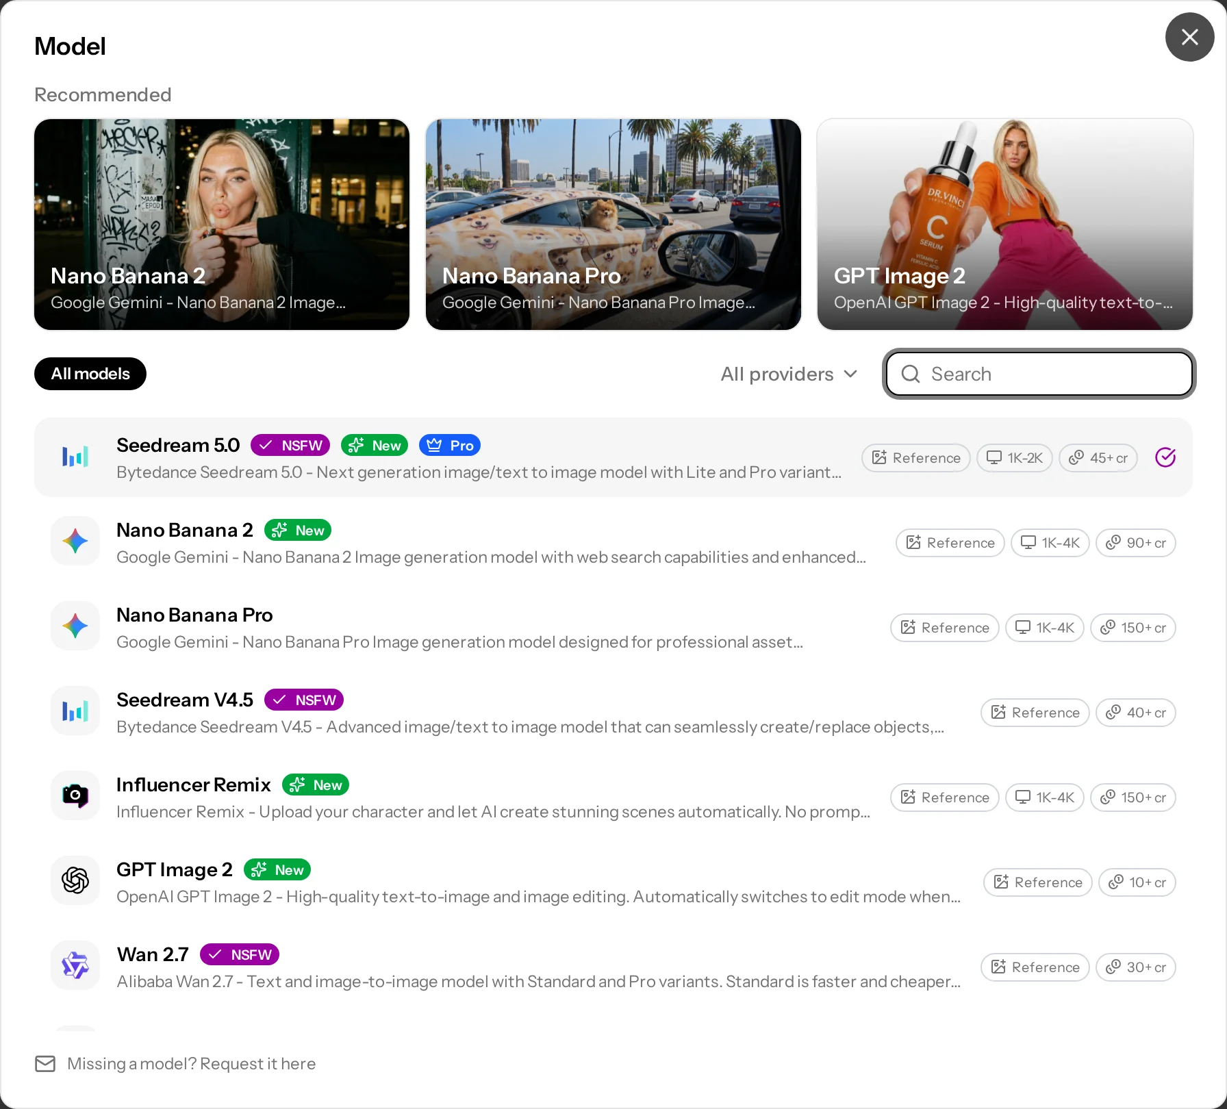Click the magnifier icon in Search
Image resolution: width=1227 pixels, height=1109 pixels.
pos(911,374)
